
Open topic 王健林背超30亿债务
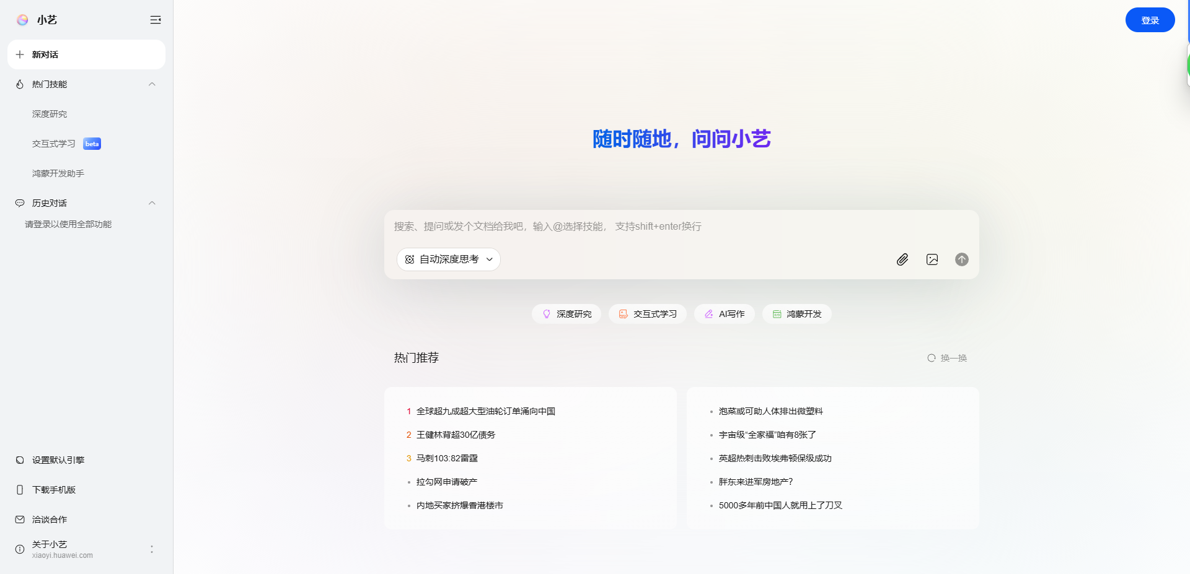point(456,435)
